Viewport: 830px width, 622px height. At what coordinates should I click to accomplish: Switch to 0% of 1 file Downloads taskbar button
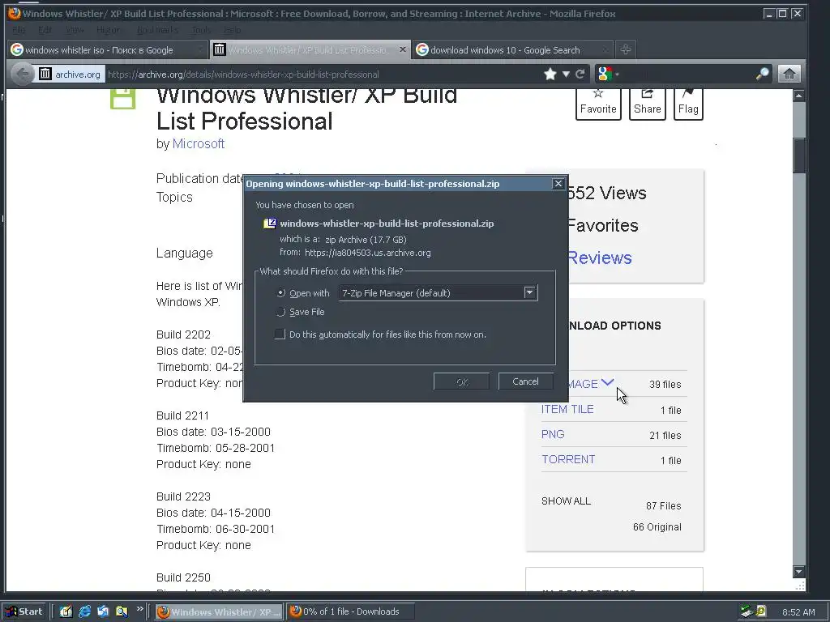350,611
